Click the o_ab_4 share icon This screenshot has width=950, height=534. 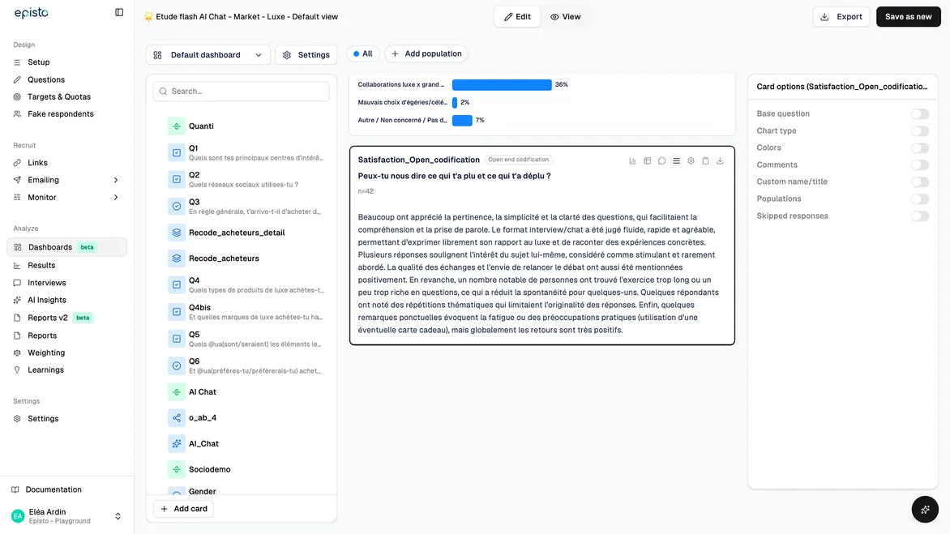coord(177,418)
